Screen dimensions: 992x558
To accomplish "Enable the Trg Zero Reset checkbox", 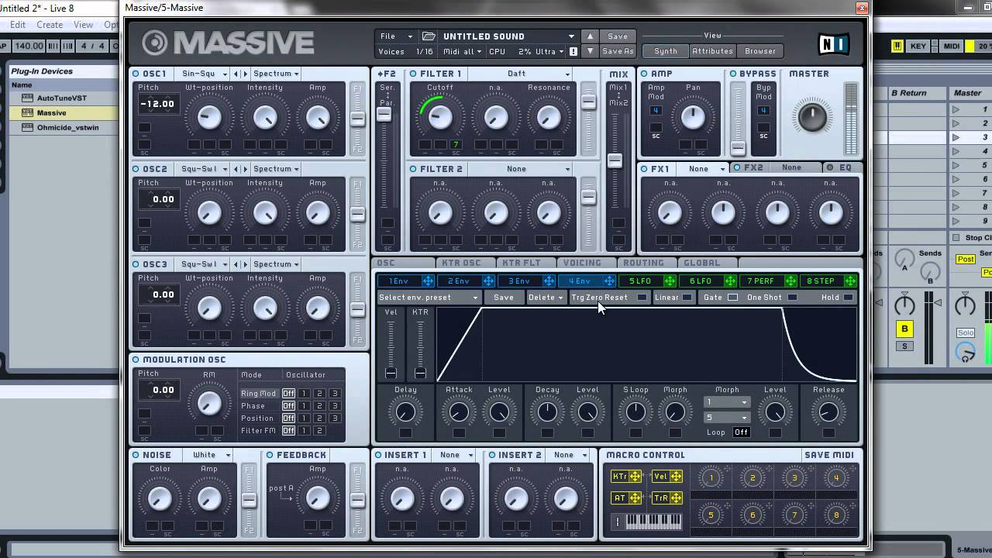I will coord(642,298).
